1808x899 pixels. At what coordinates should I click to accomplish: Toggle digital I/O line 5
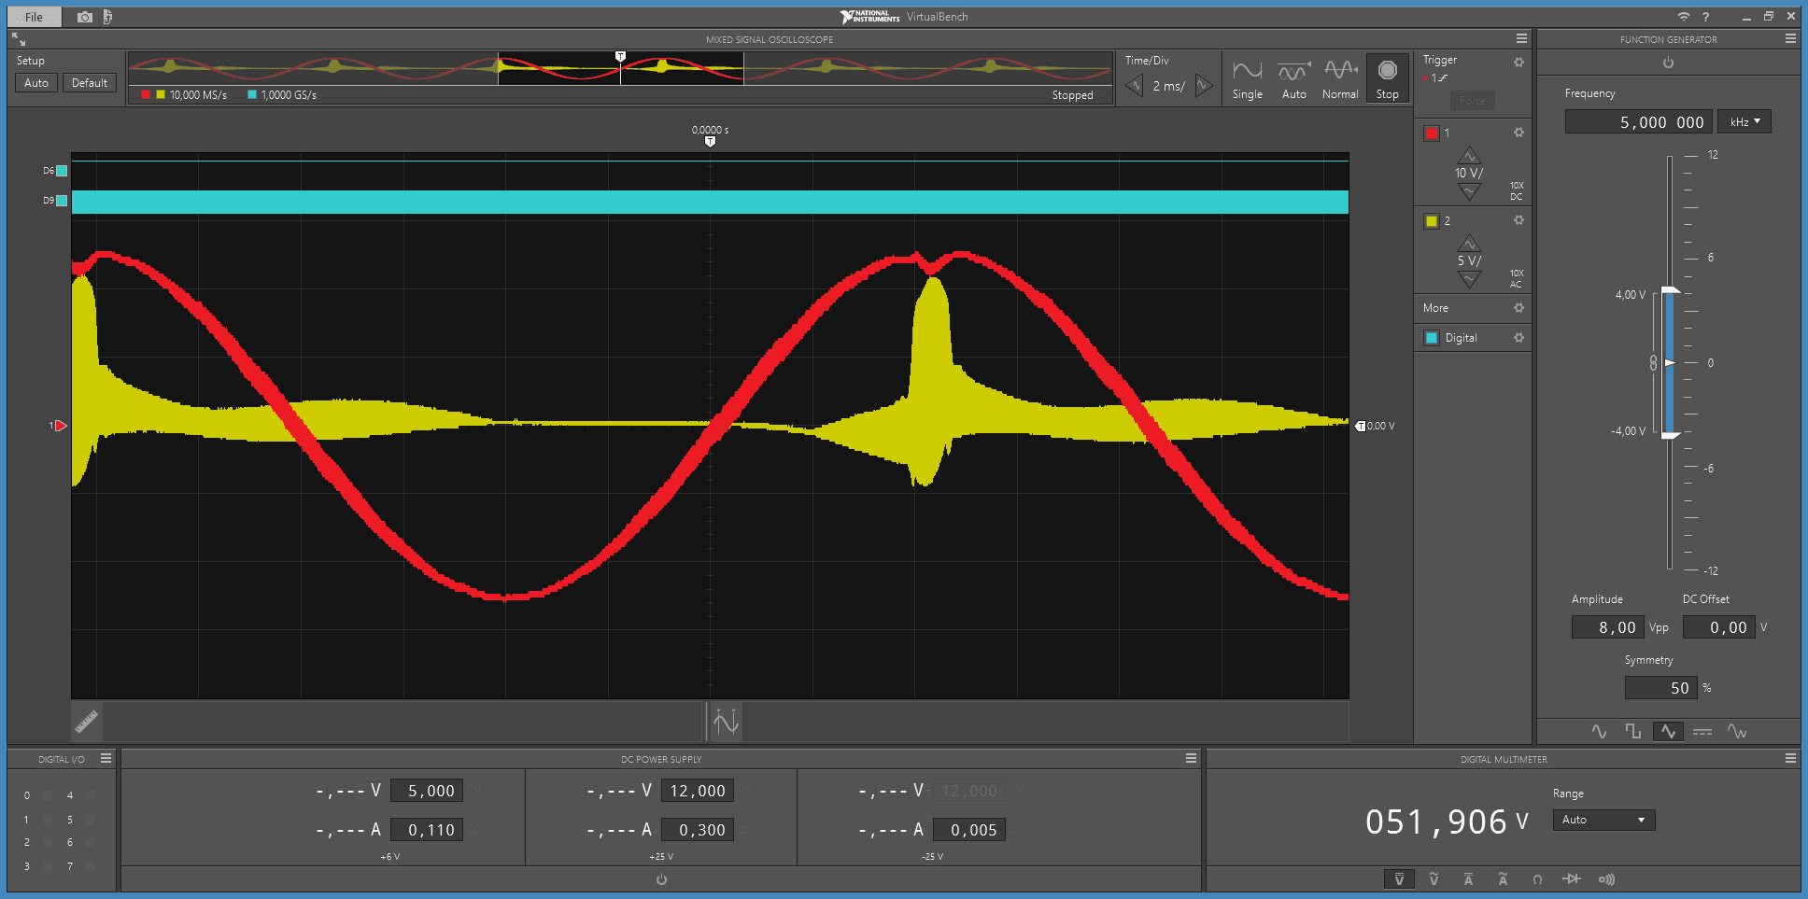coord(91,820)
